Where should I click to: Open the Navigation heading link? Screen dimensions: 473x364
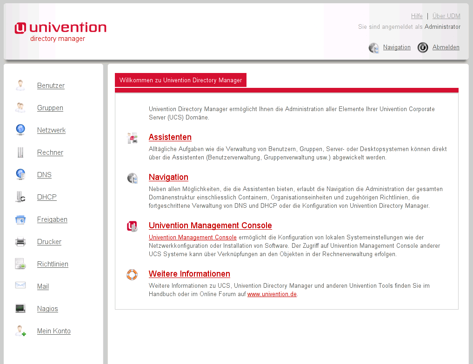pyautogui.click(x=168, y=177)
